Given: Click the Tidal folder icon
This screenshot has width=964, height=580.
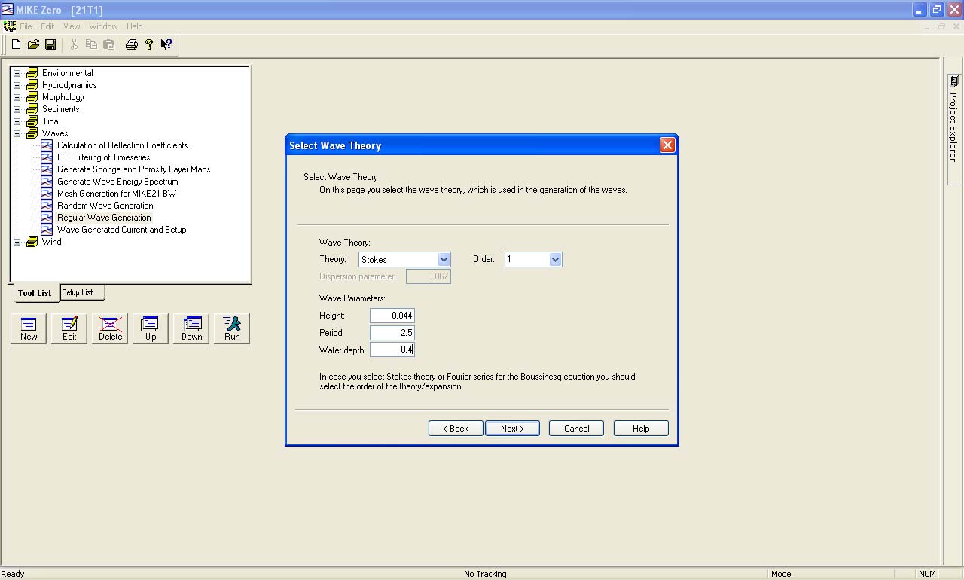Looking at the screenshot, I should [32, 121].
